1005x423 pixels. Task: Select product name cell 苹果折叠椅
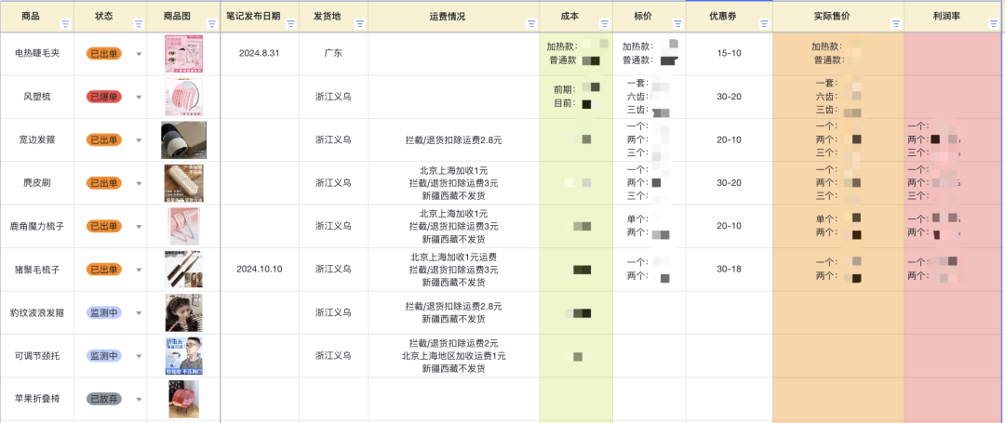click(37, 400)
